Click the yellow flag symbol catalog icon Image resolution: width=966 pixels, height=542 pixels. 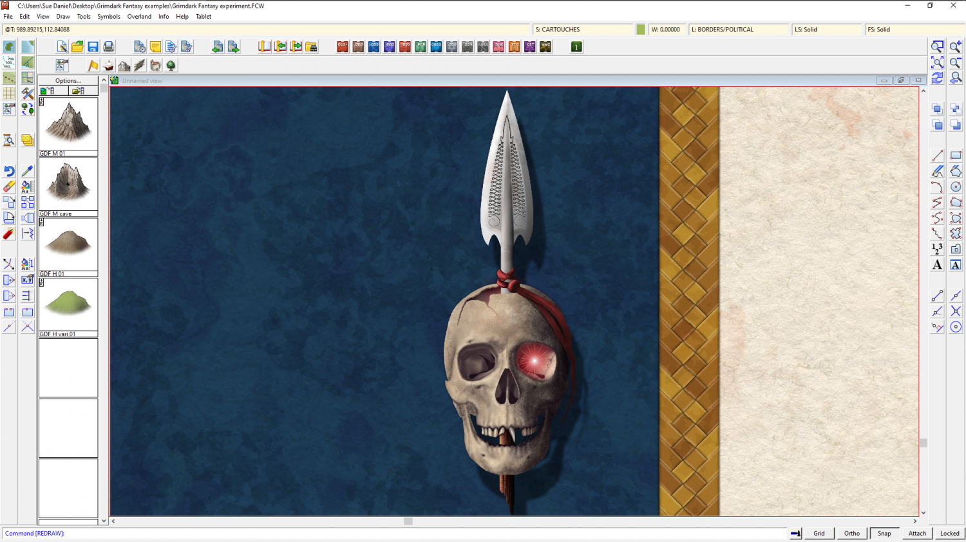click(x=93, y=66)
